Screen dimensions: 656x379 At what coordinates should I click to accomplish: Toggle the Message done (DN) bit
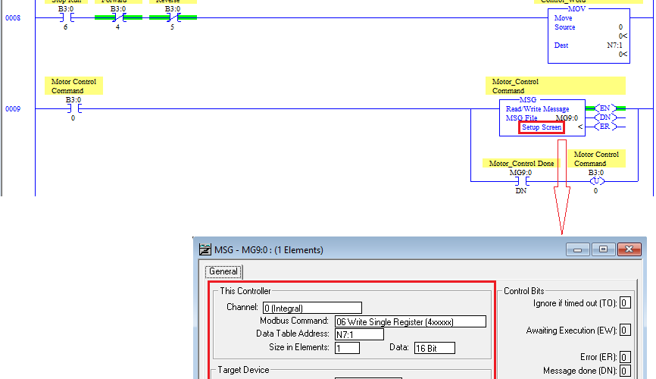(x=625, y=371)
